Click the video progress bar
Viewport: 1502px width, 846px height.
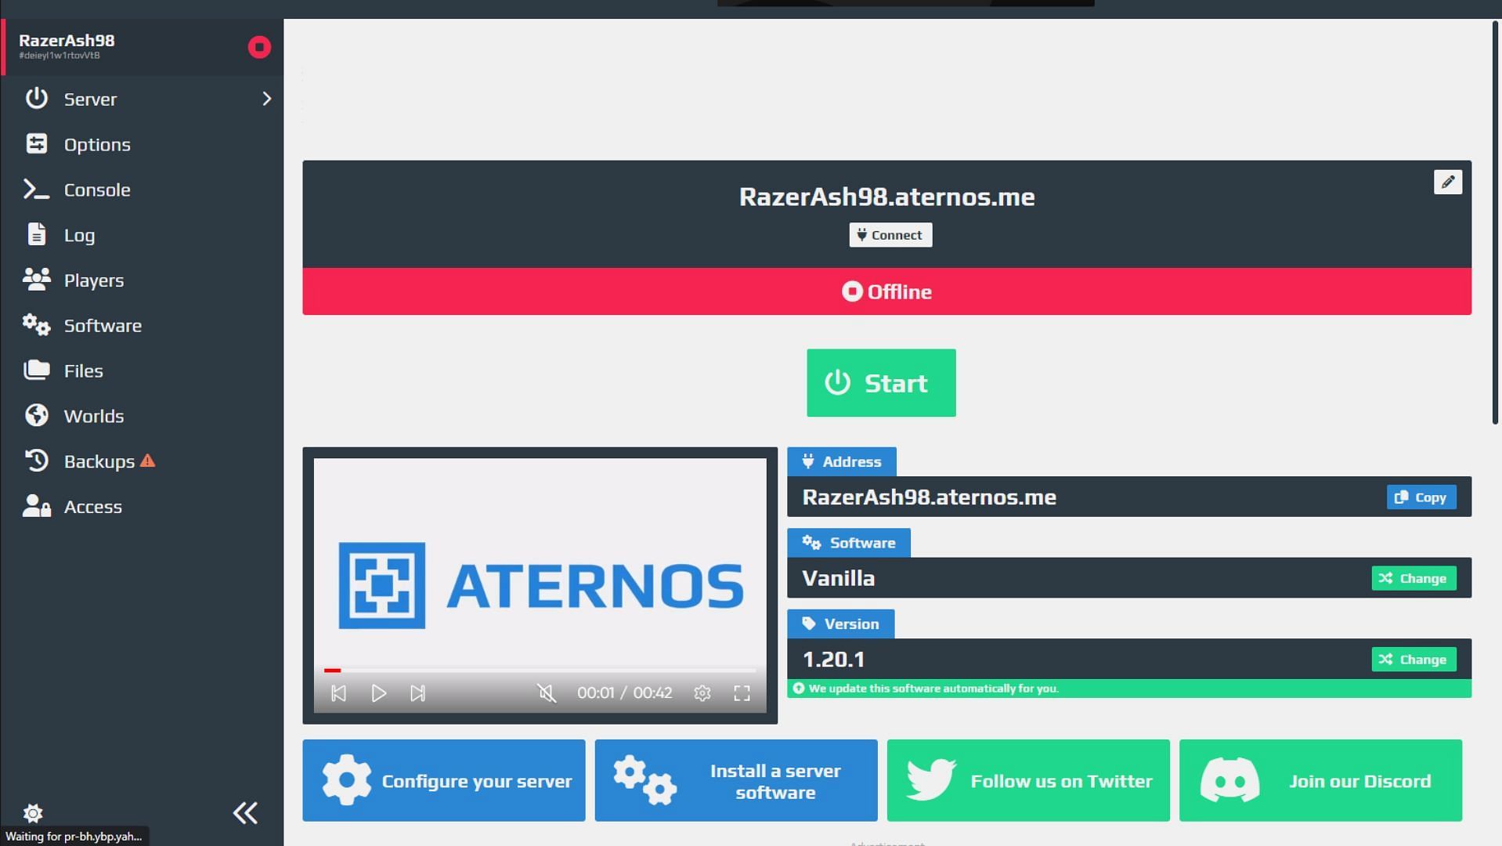[540, 671]
